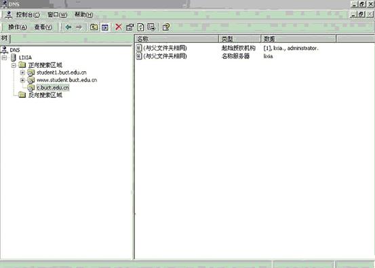Click the red X delete icon

pyautogui.click(x=119, y=27)
